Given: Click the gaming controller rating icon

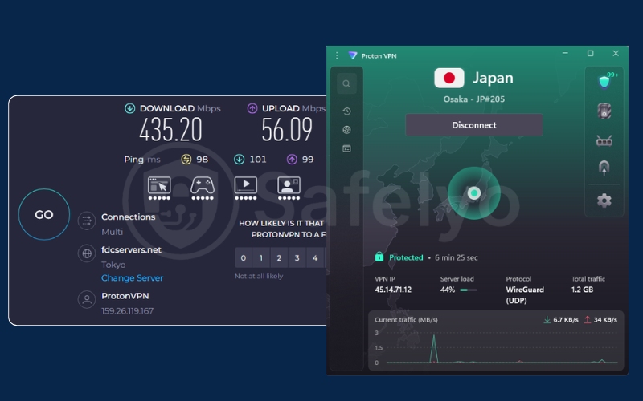Looking at the screenshot, I should [203, 188].
